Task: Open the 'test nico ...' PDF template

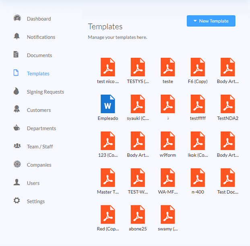Action: [x=108, y=67]
